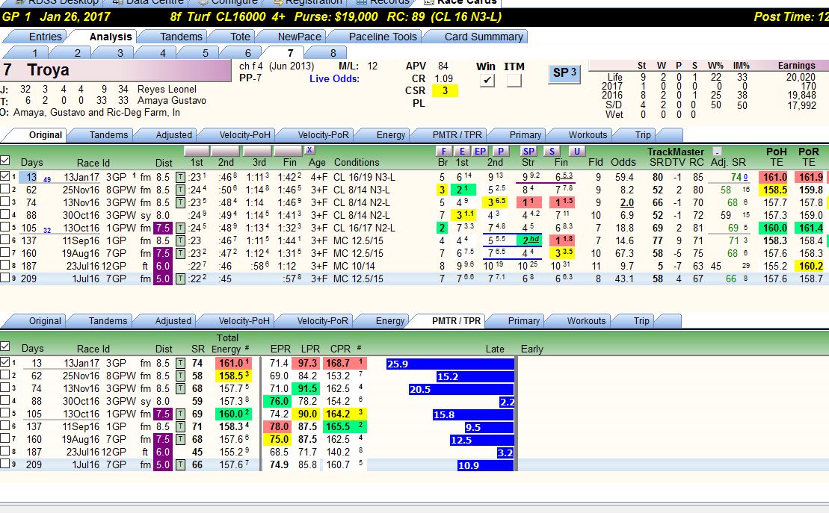Viewport: 829px width, 513px height.
Task: Toggle the upper table select-all checkbox
Action: (x=4, y=160)
